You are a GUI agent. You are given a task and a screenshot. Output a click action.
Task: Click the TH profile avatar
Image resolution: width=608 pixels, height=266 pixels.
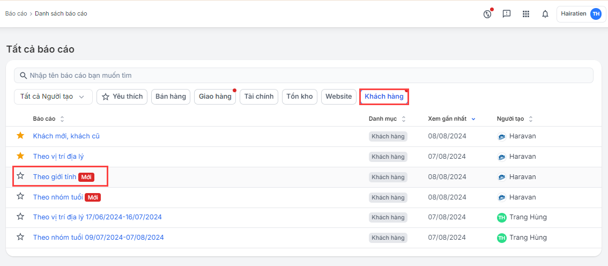pos(596,14)
